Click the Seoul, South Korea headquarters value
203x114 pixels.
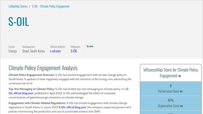[33, 51]
